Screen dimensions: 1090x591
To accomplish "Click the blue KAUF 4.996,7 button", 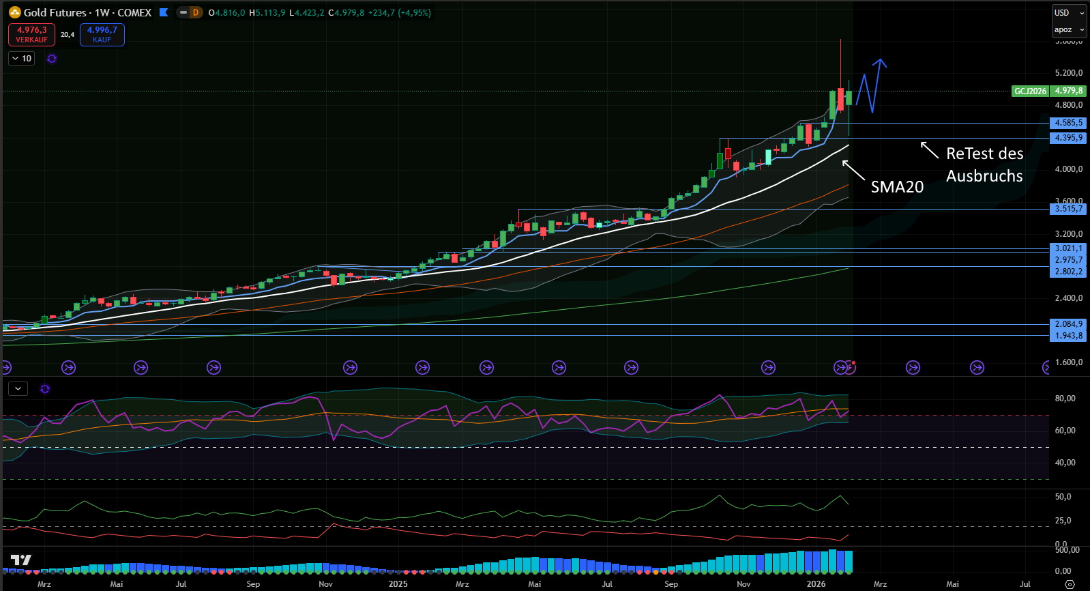I will [102, 35].
